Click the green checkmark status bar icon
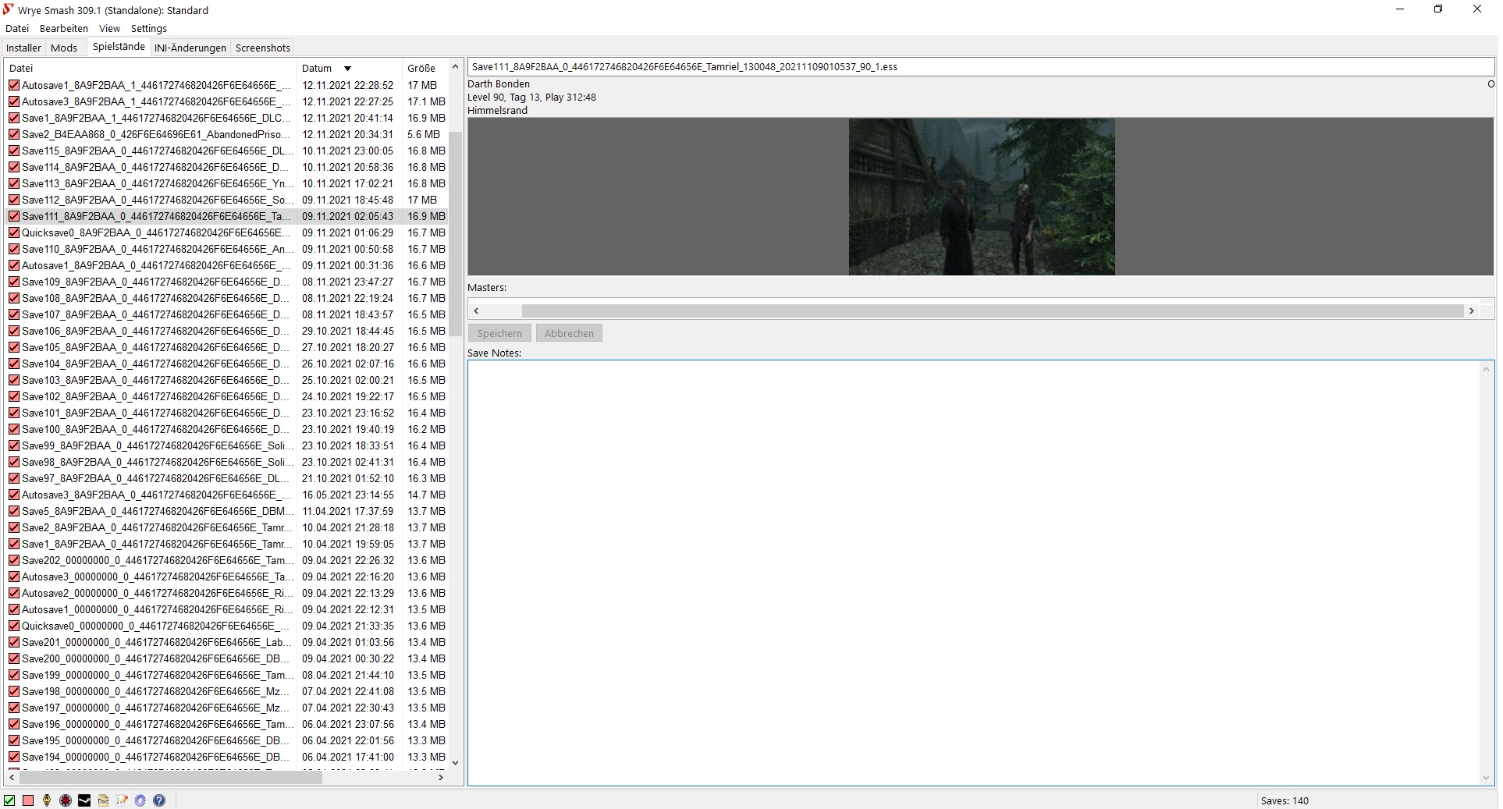 tap(9, 800)
